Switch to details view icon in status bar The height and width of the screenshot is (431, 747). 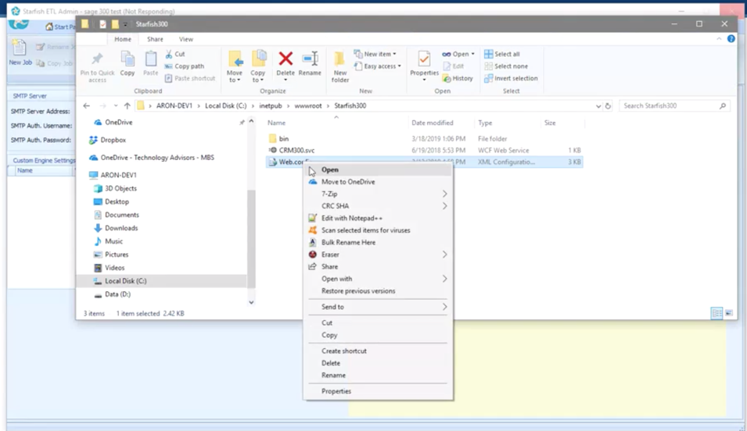pyautogui.click(x=716, y=313)
